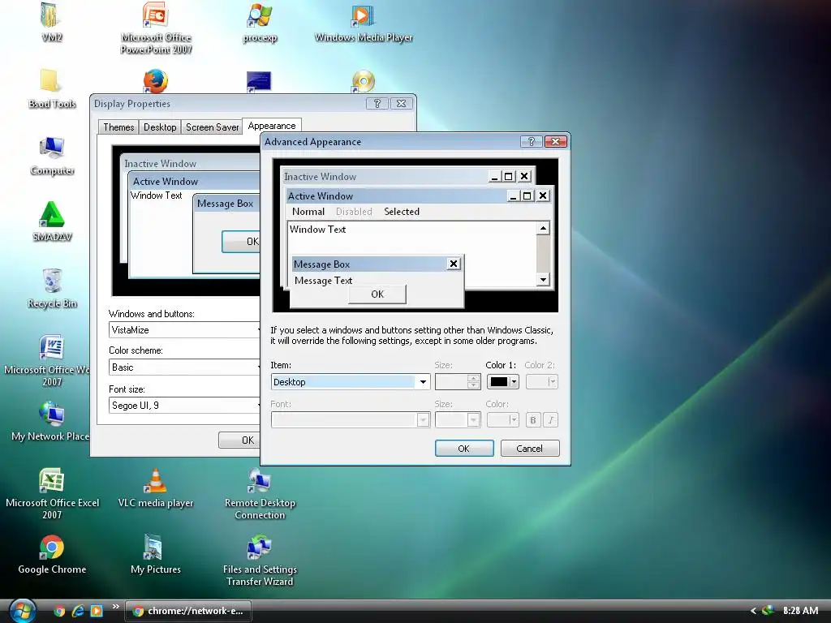Click the blue screen shortcut desktop icon
The width and height of the screenshot is (831, 623).
point(259,81)
